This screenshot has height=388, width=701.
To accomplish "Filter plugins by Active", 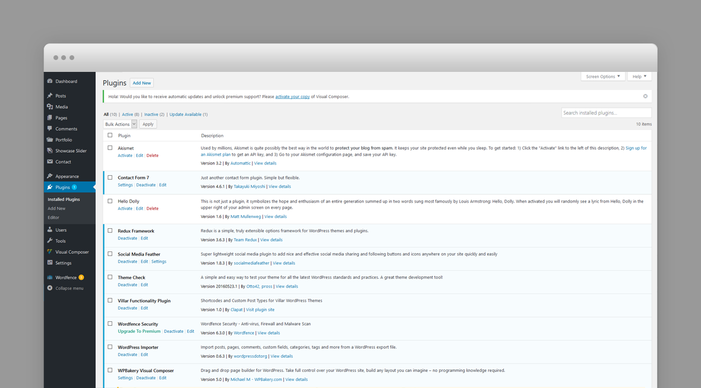I will (127, 115).
